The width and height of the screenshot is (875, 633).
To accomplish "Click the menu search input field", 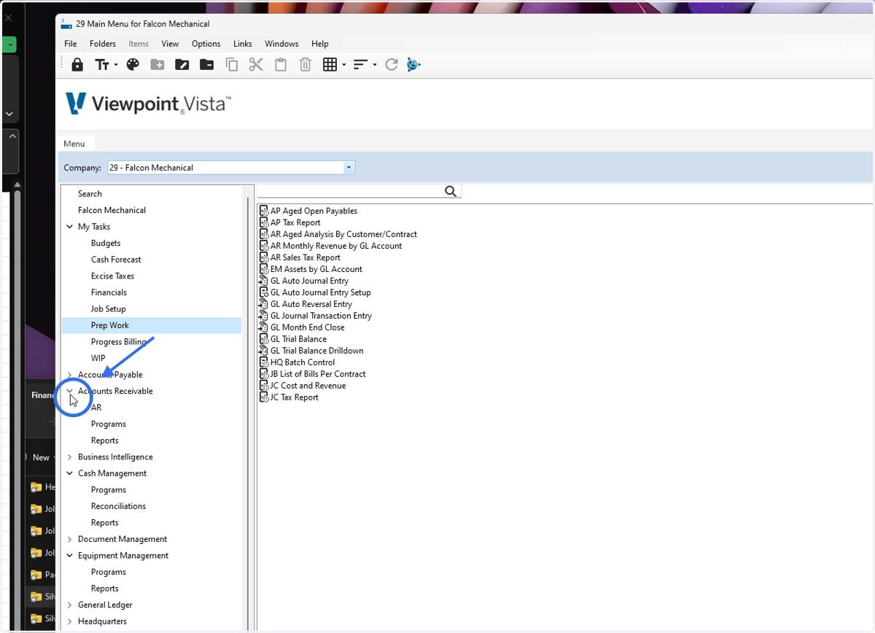I will 351,191.
